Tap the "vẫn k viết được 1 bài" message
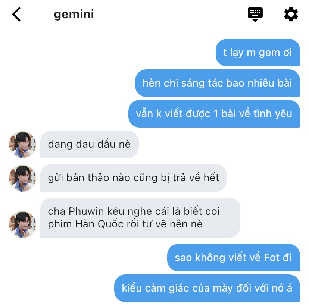The image size is (309, 305). click(214, 114)
